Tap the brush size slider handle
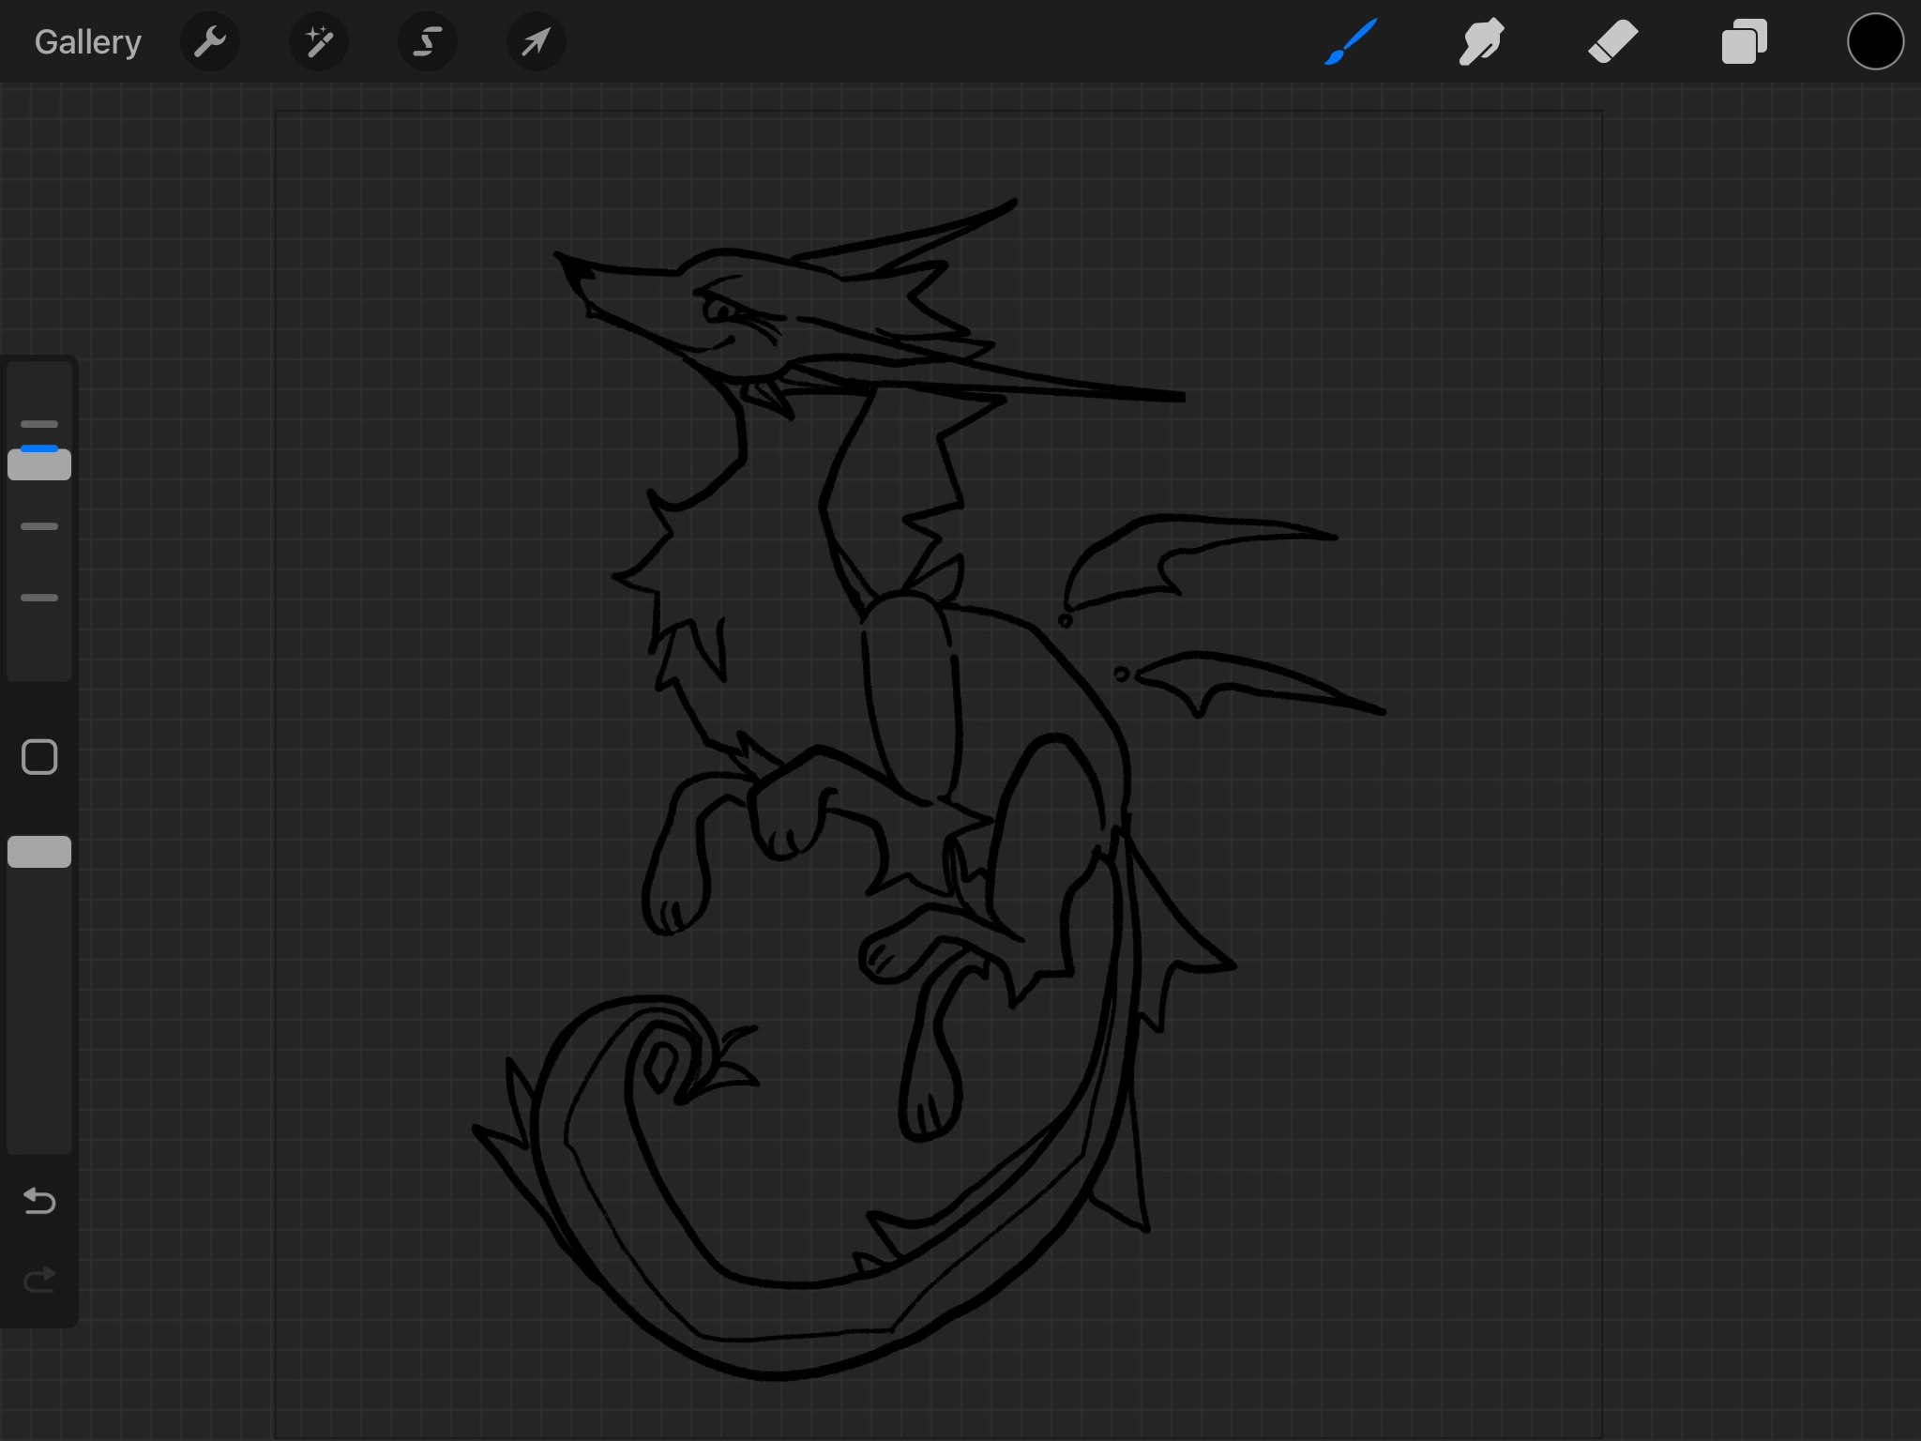 [x=39, y=465]
